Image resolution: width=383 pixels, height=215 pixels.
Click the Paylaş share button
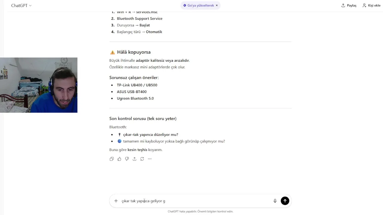[349, 5]
